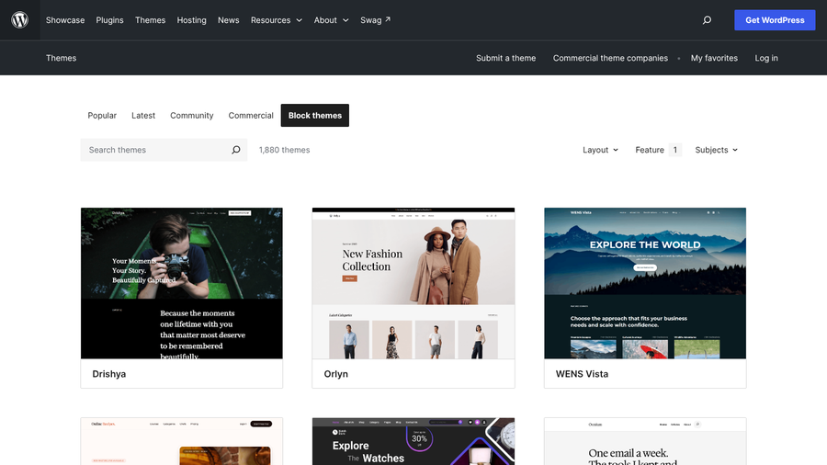Open Submit a theme link

(505, 58)
